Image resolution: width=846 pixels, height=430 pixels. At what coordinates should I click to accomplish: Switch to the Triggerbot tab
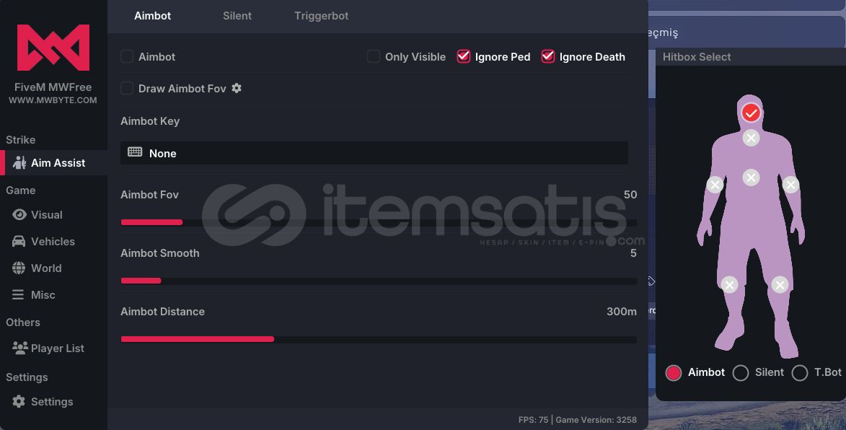[322, 16]
